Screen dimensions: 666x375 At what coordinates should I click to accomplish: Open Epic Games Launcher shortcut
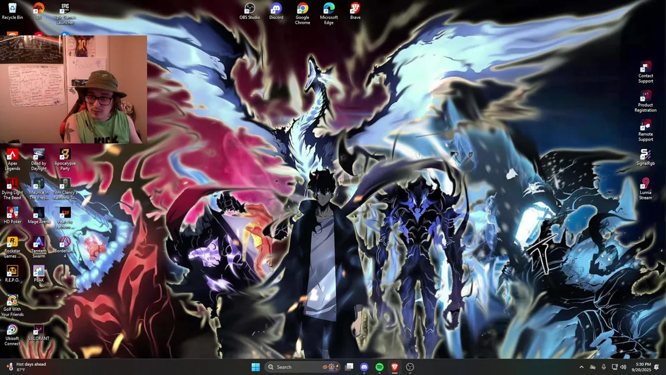pos(65,14)
